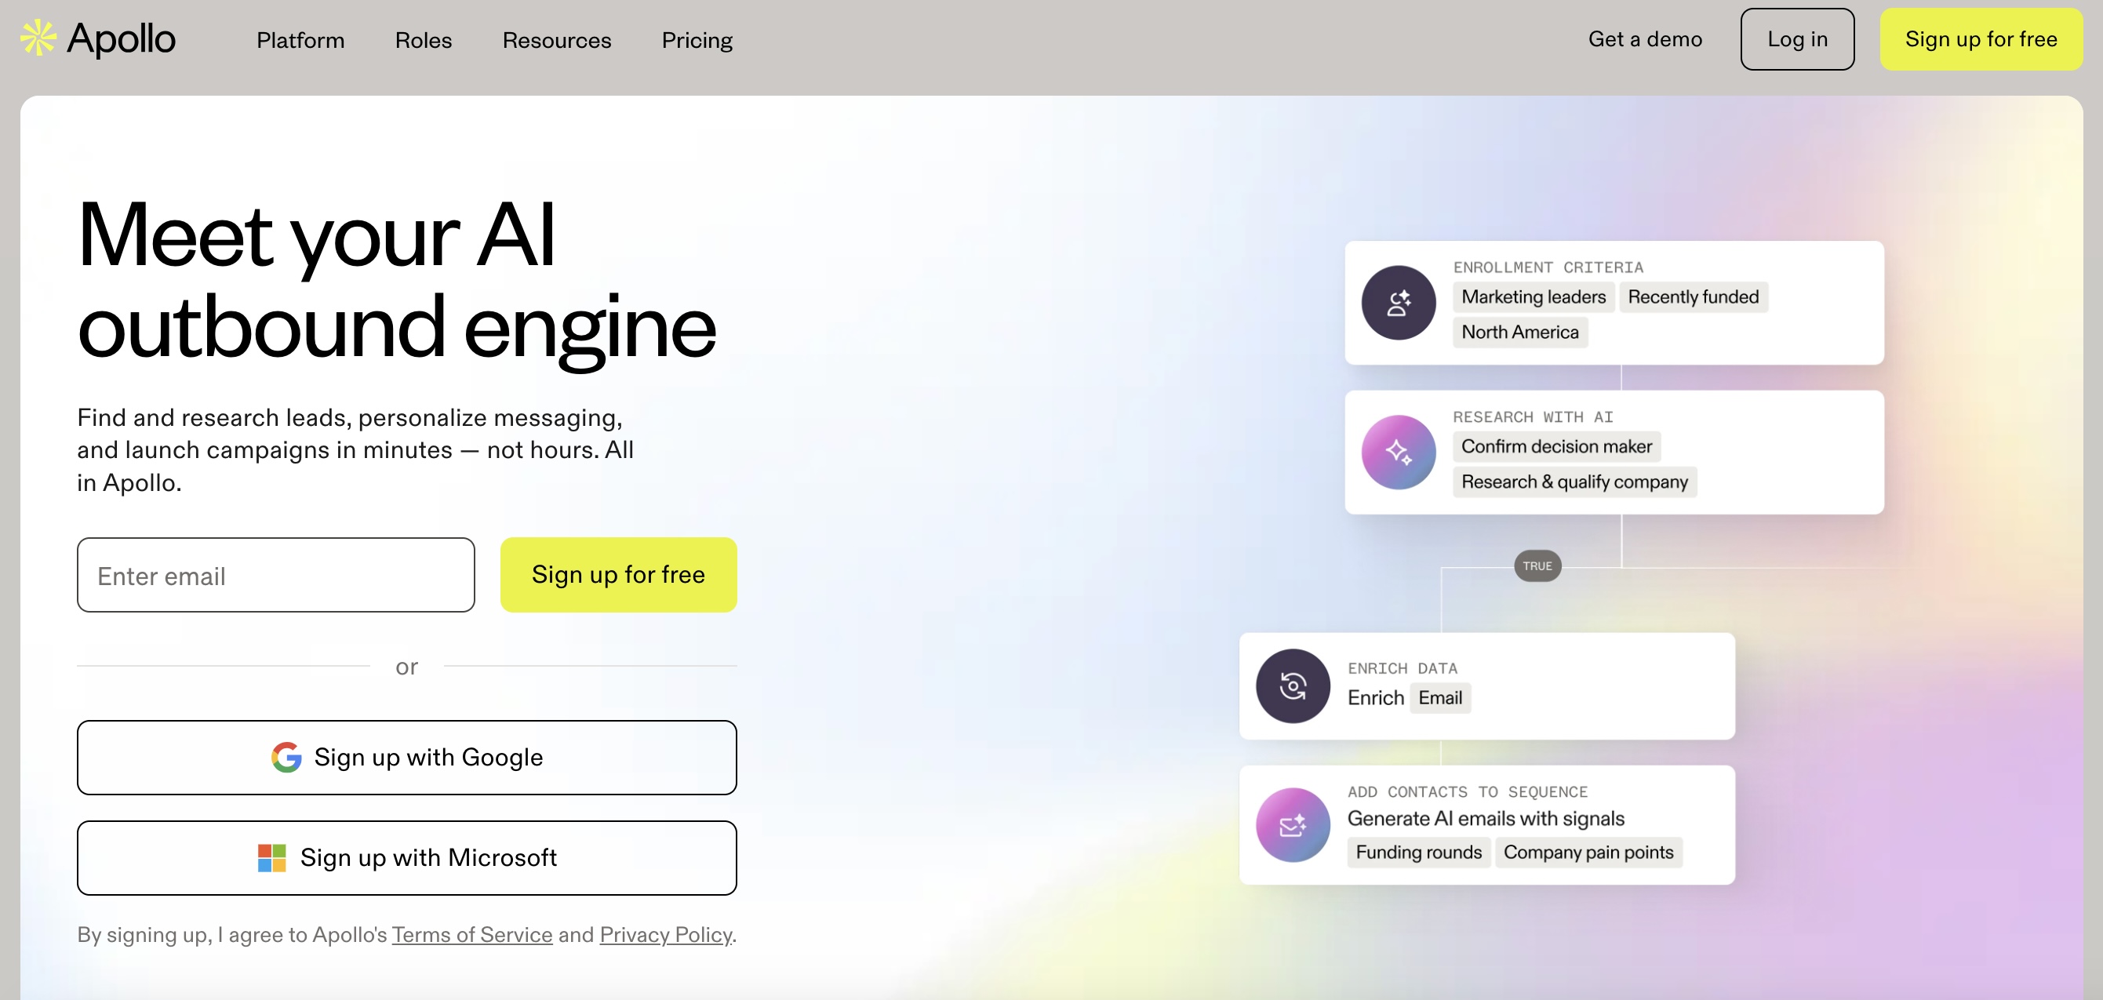This screenshot has width=2103, height=1000.
Task: Click the Enrollment Criteria person-sparkle icon
Action: [x=1399, y=303]
